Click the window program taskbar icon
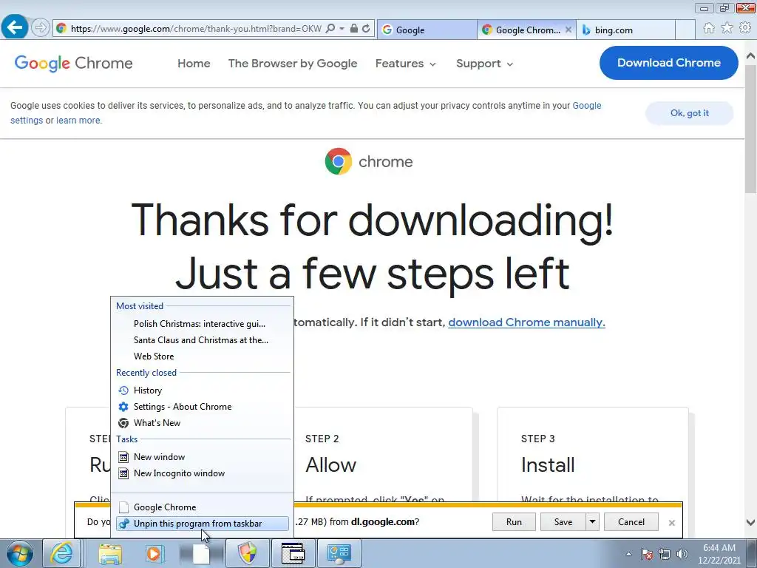 click(x=293, y=553)
